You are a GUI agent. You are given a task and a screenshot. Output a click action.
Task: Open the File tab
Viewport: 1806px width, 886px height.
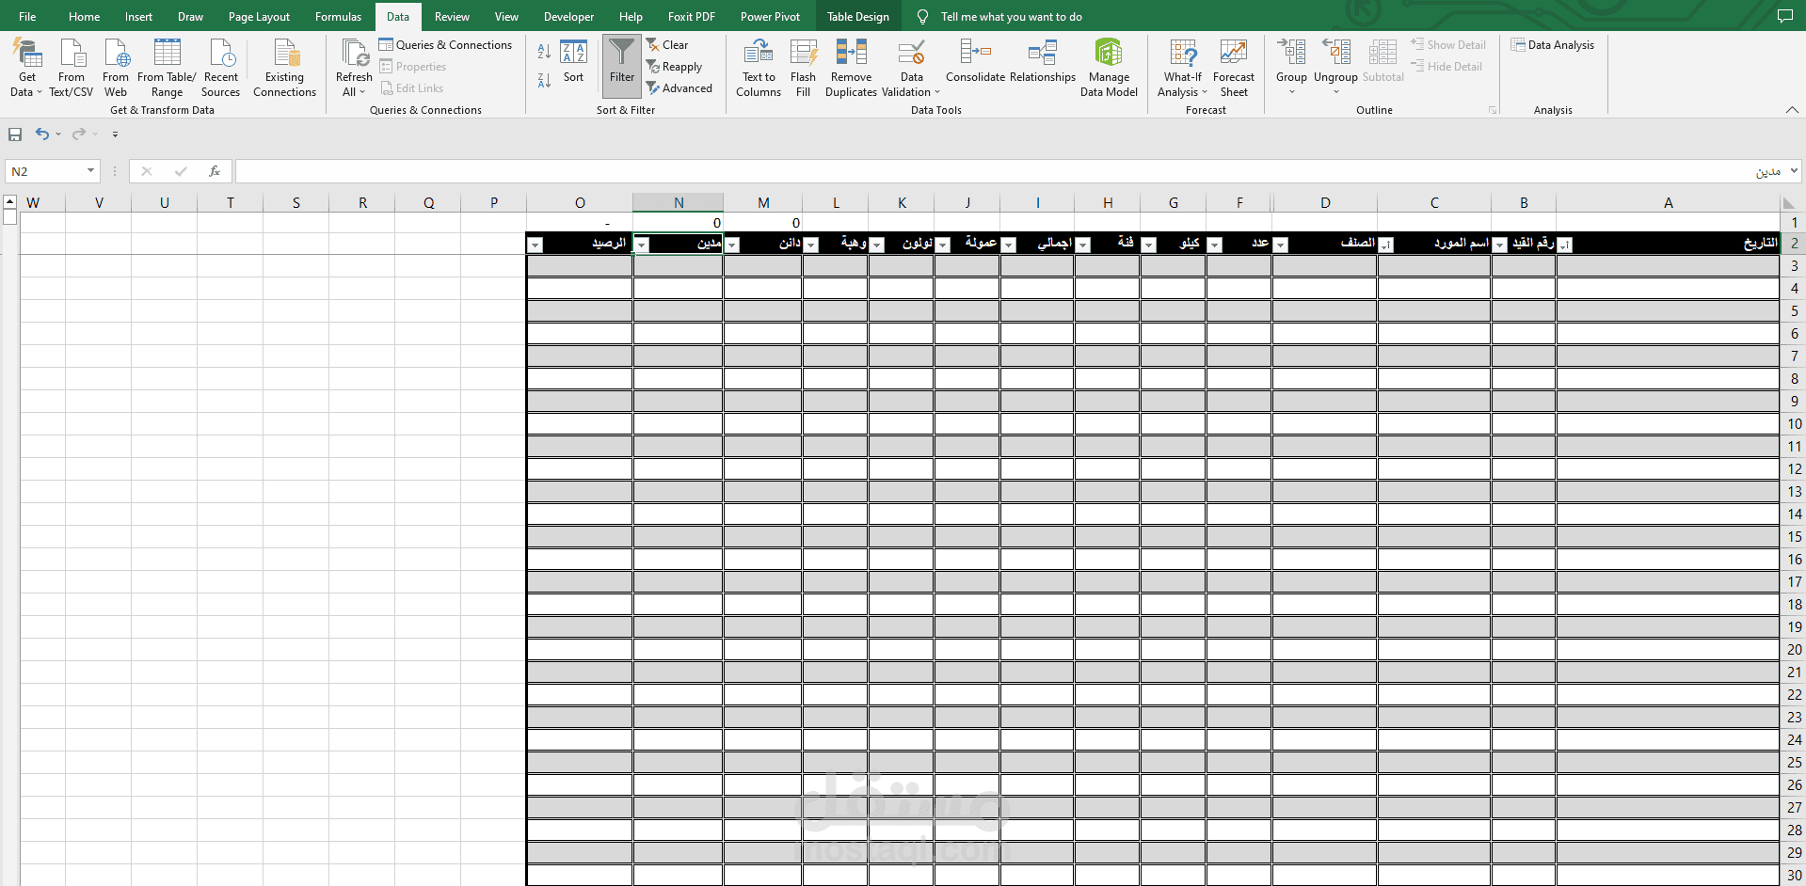click(27, 16)
